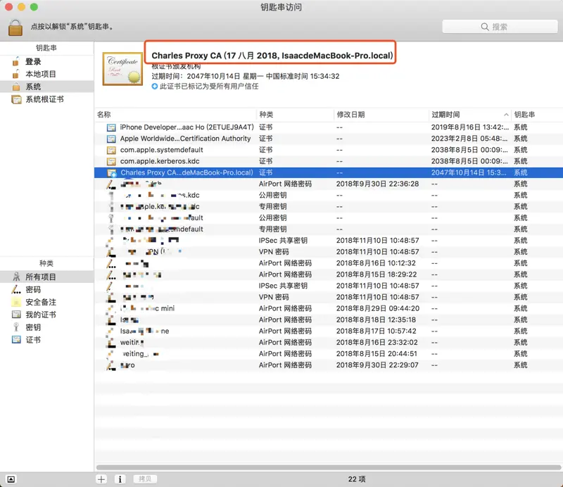Screen dimensions: 563x487
Task: Filter by 密码 category
Action: coord(46,289)
